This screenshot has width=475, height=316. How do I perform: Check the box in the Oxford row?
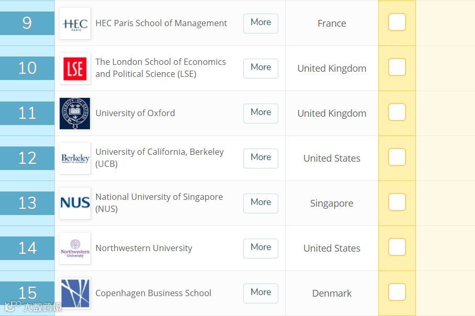(x=397, y=112)
